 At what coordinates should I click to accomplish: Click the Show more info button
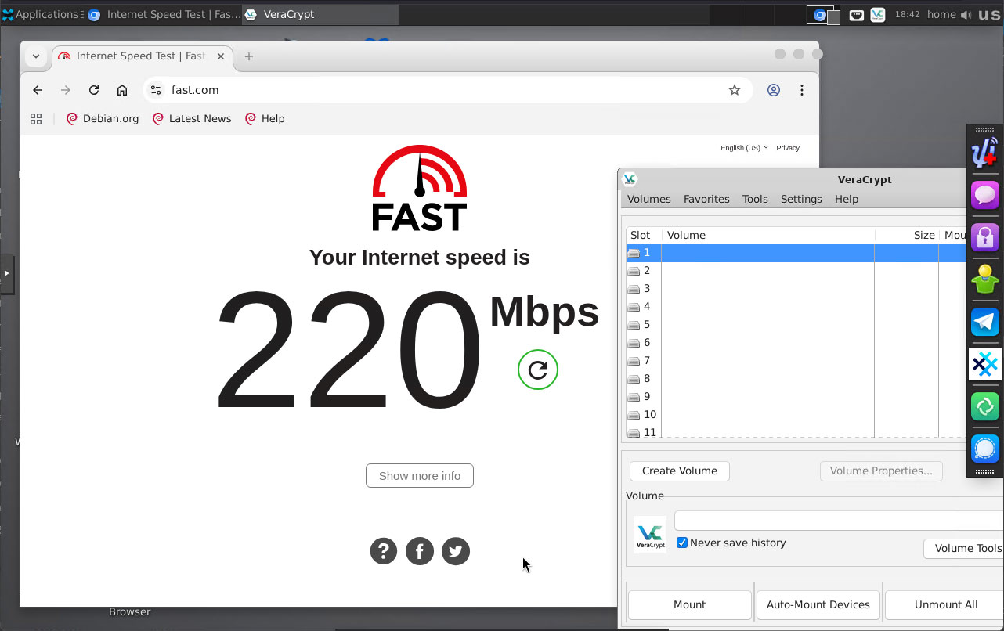pos(420,476)
